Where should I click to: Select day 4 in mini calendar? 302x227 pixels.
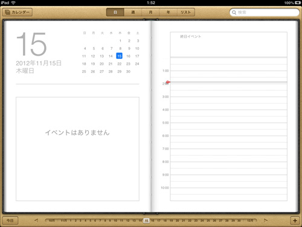85,48
